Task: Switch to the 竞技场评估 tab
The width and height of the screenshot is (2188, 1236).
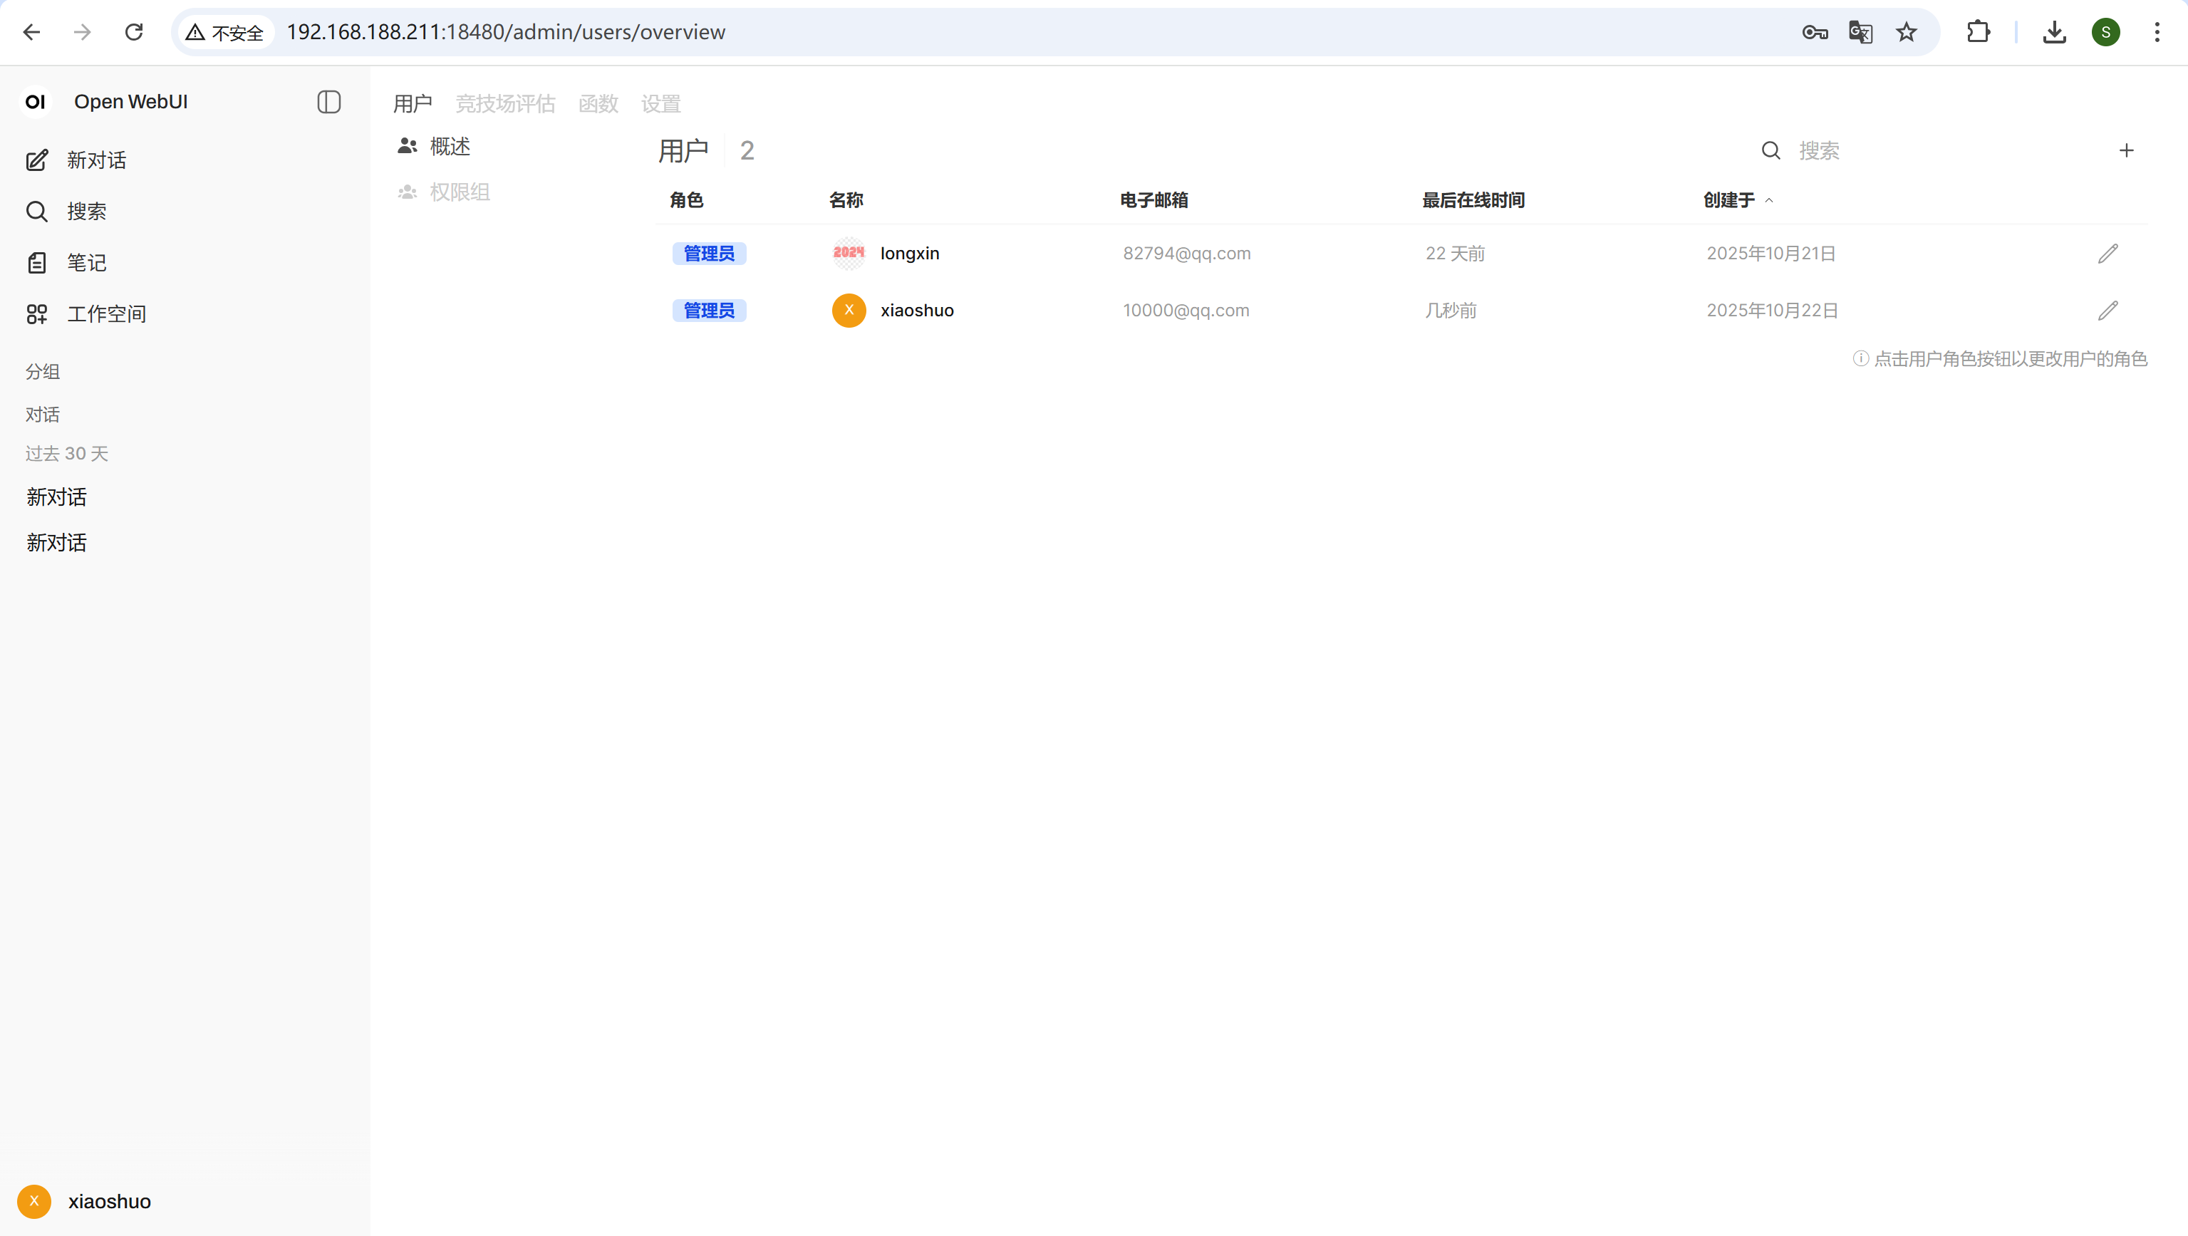Action: pos(504,103)
